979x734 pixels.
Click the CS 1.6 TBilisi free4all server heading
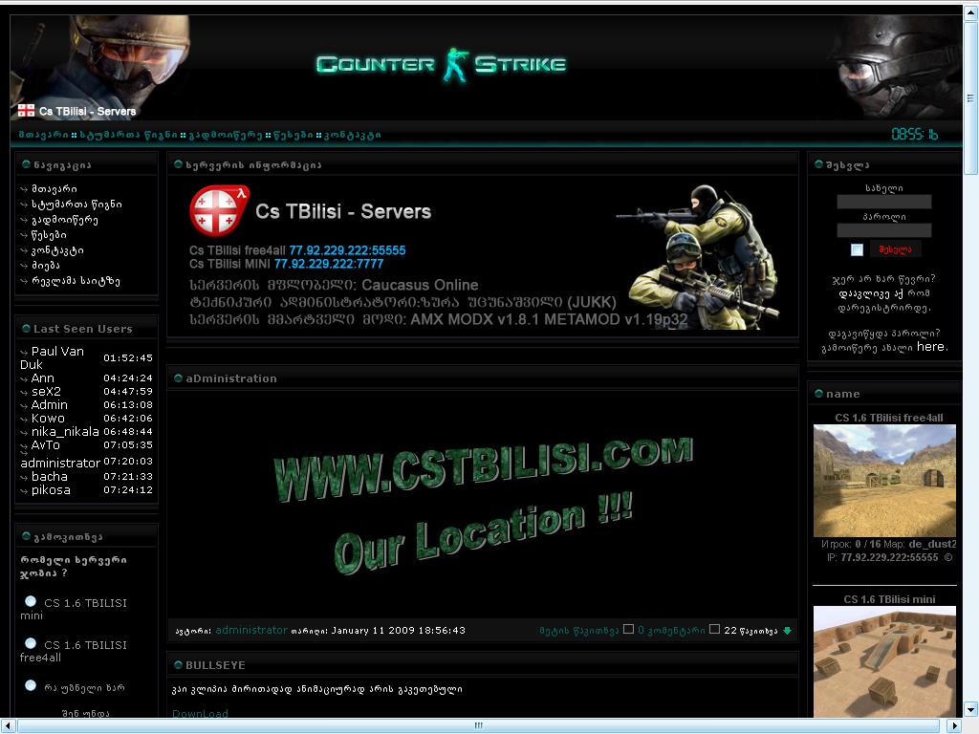coord(889,418)
